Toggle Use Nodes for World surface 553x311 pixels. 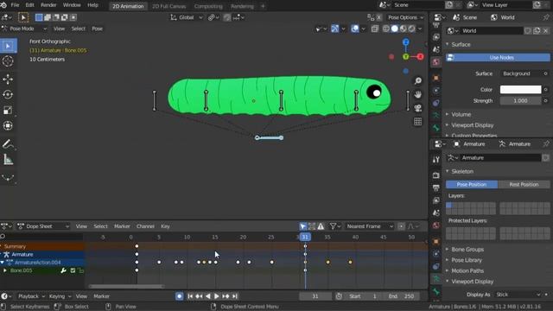click(x=498, y=58)
